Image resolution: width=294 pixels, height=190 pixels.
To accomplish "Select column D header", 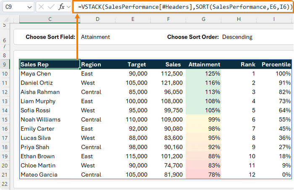I will [x=97, y=19].
